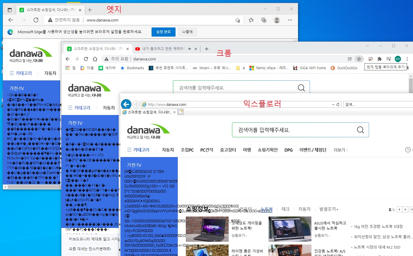
Task: Open GiGA WiFi home bookmark
Action: click(x=309, y=68)
